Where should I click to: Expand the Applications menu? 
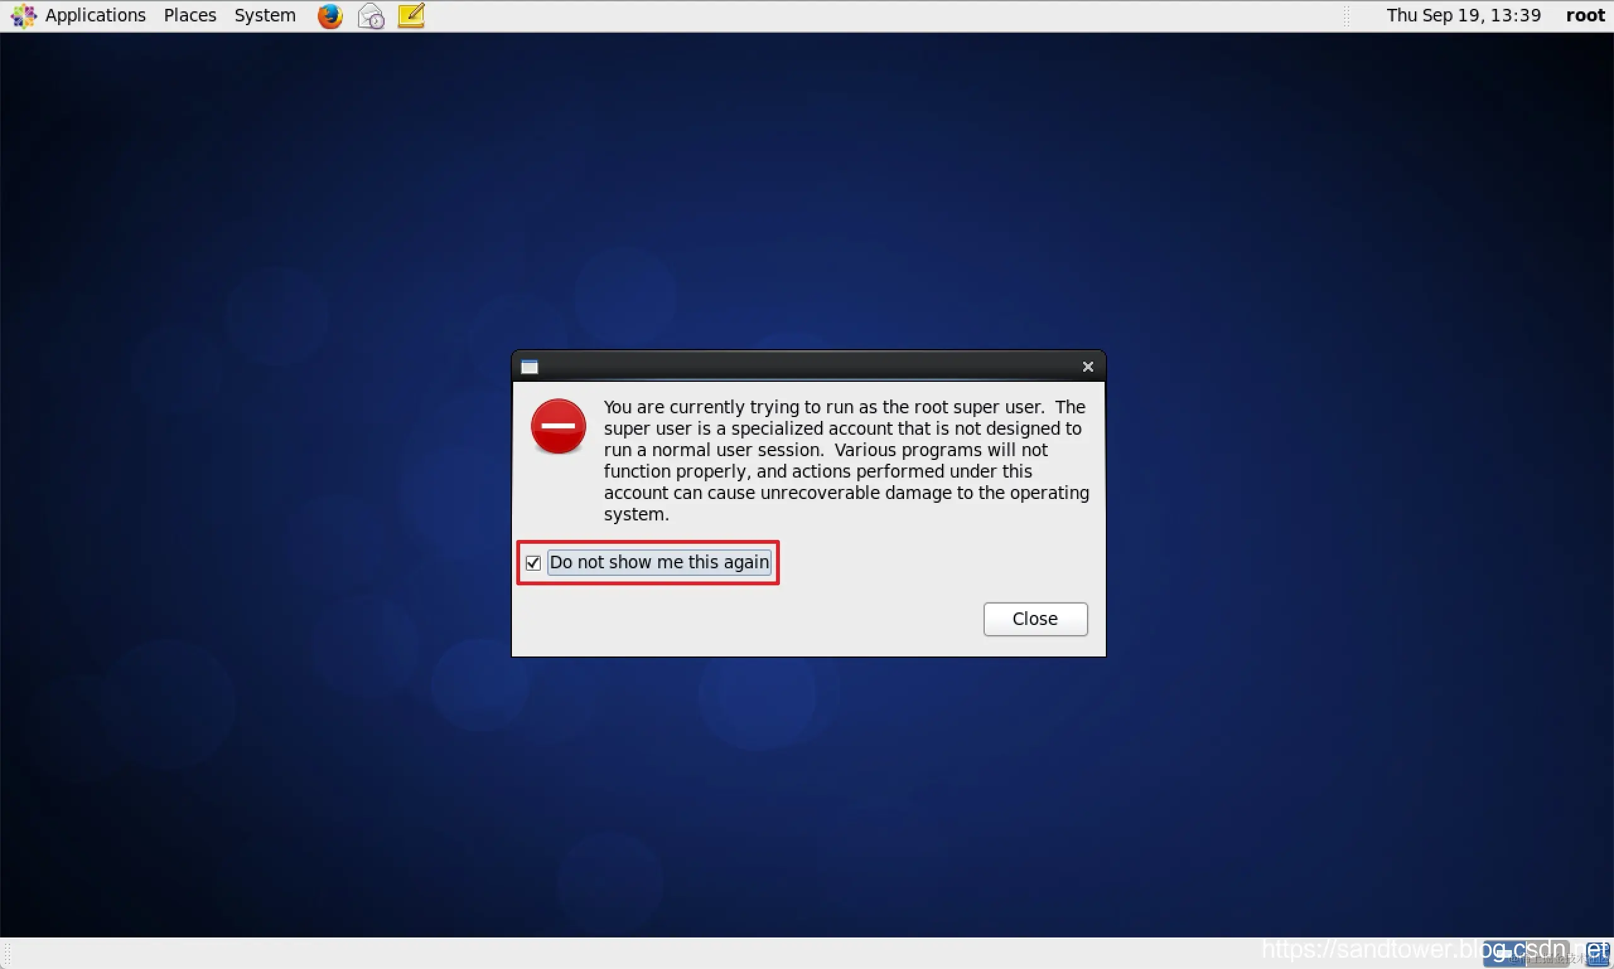(x=95, y=16)
